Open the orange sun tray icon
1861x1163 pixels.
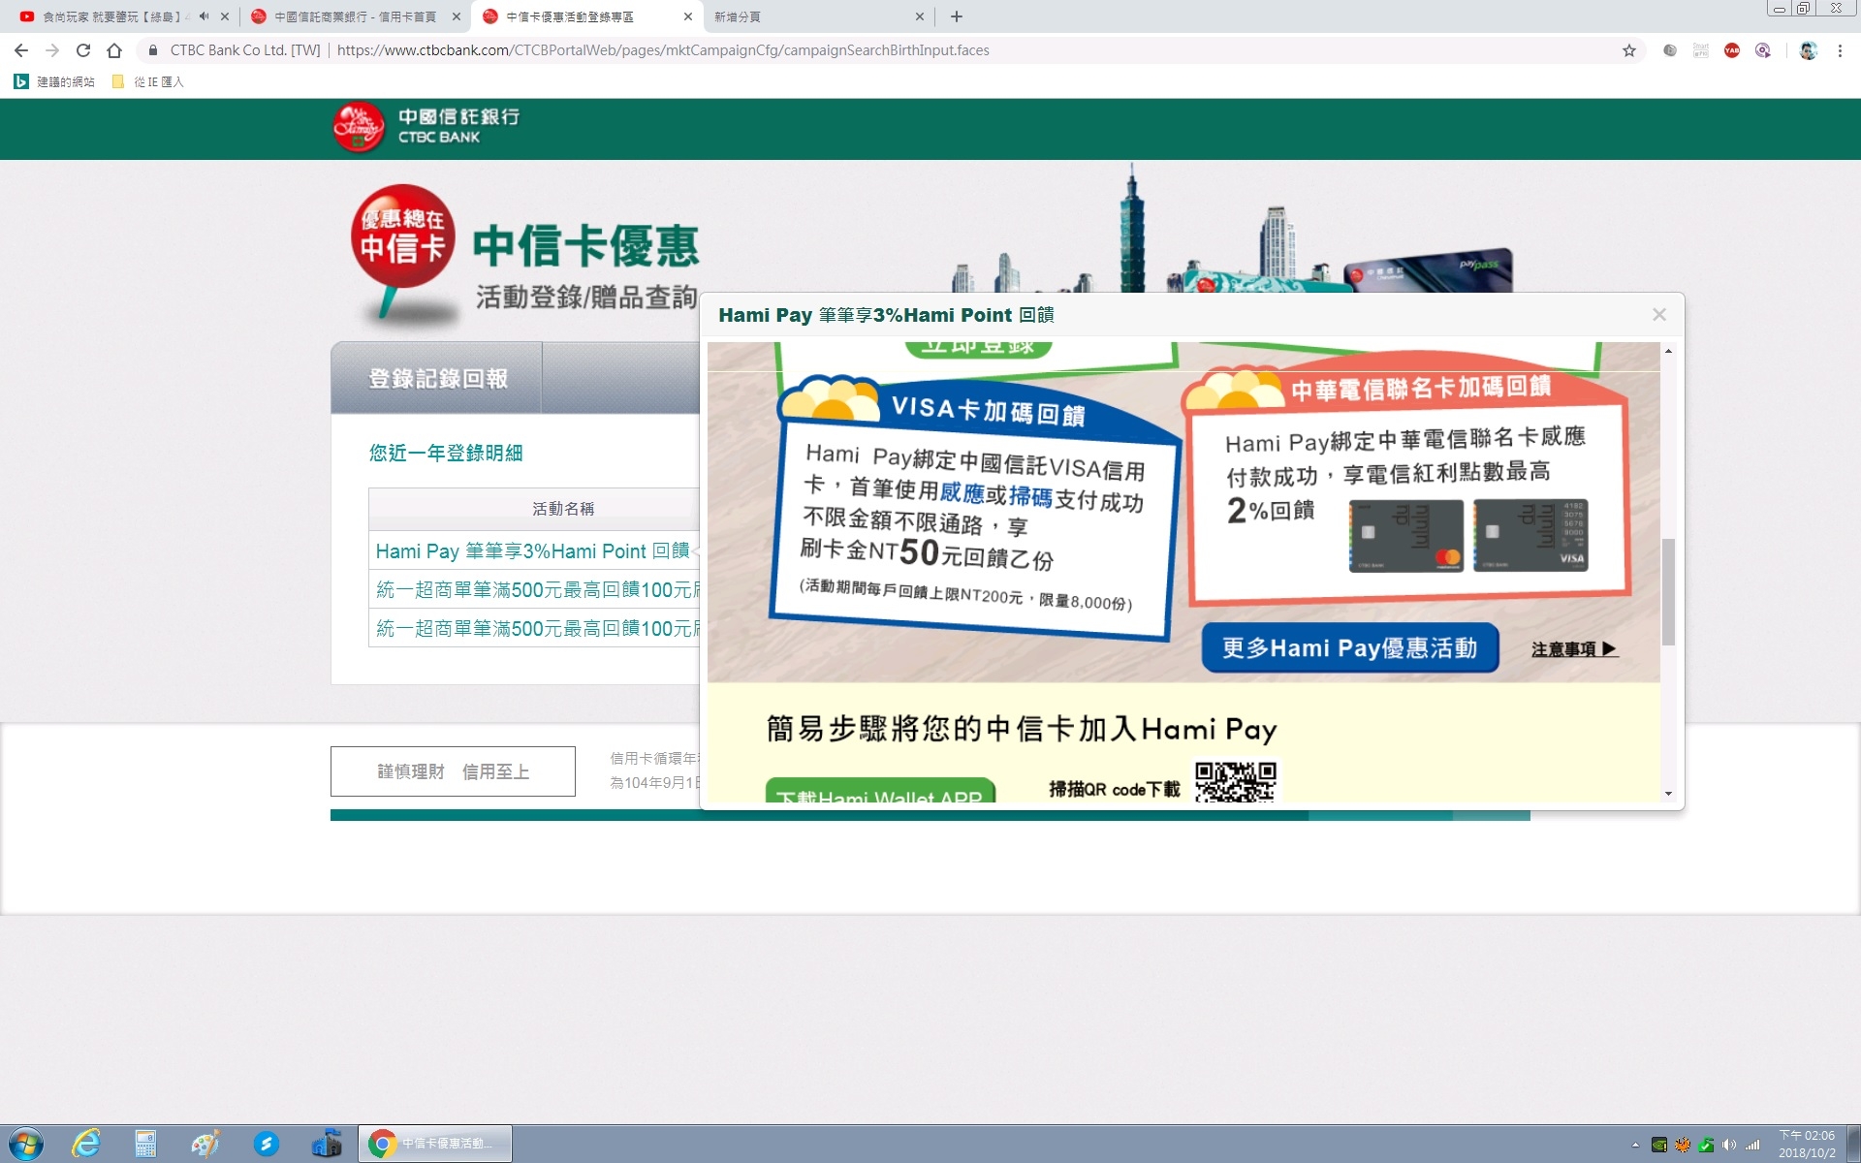1683,1145
